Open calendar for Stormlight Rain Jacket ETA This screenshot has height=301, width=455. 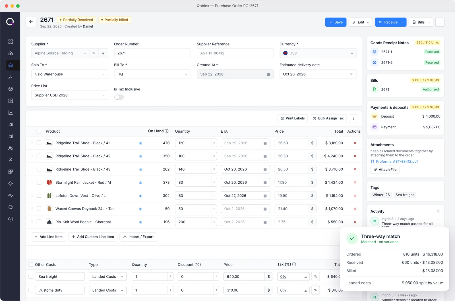coord(265,183)
